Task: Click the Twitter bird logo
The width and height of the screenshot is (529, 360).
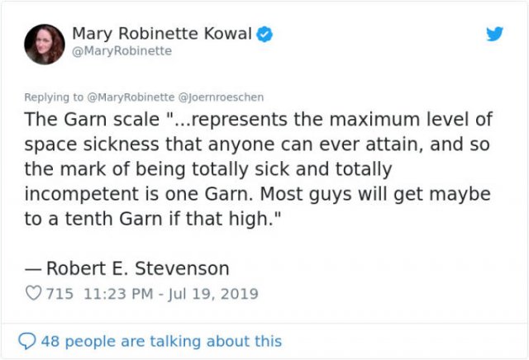Action: pos(494,34)
